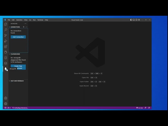
Task: Open the Extensions view icon
Action: point(6,46)
